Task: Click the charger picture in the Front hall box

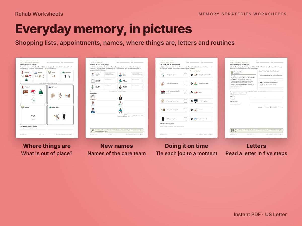Action: tap(33, 100)
